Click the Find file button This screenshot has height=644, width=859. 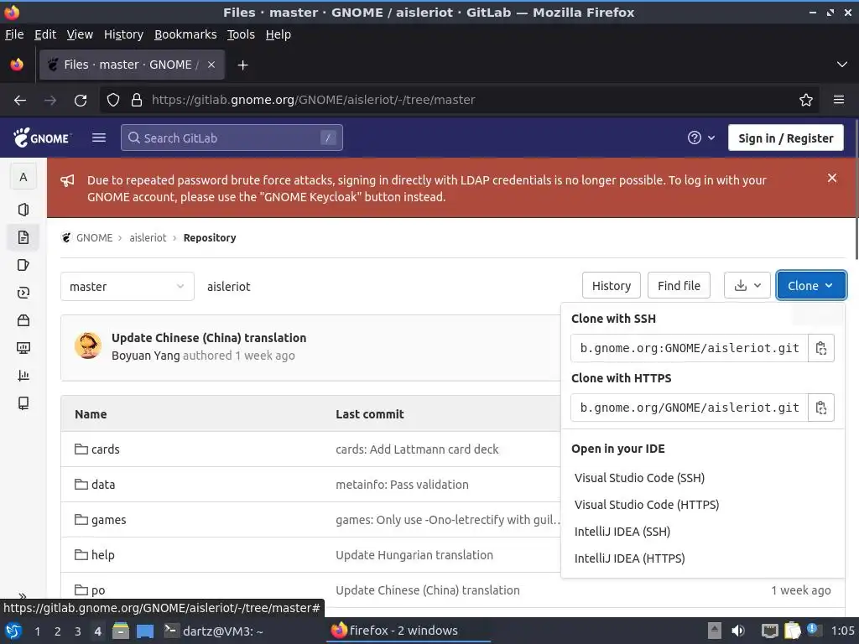coord(679,285)
